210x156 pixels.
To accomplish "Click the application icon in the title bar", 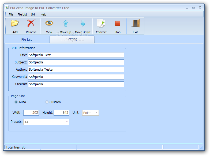I will pyautogui.click(x=7, y=7).
